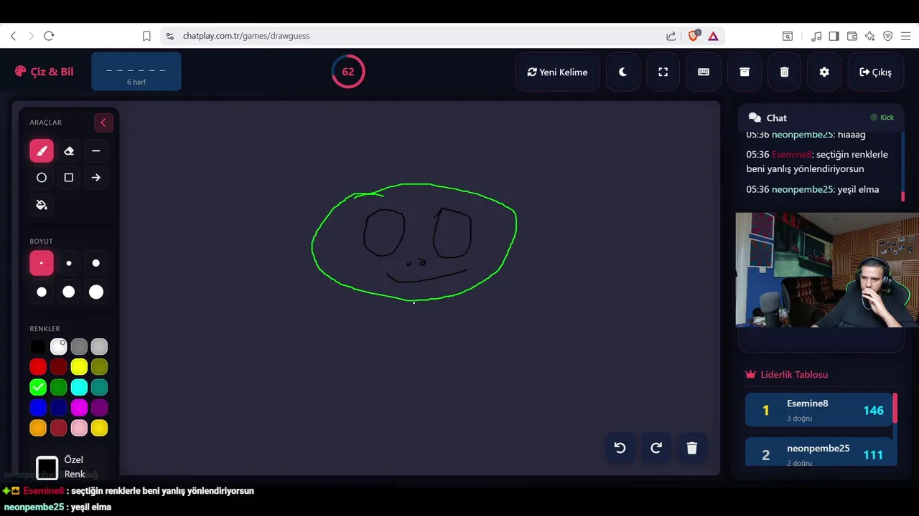Choose the third brush size dot
Screen dimensions: 919x516
pos(95,263)
